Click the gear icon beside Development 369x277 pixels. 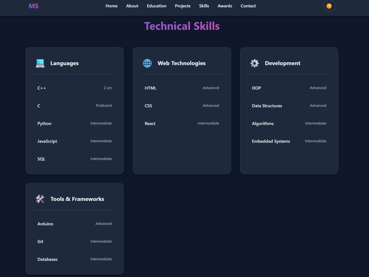(x=254, y=63)
